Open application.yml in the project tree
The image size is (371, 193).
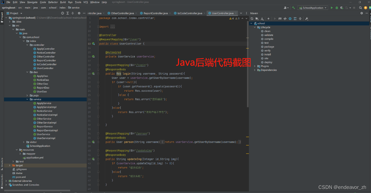click(34, 158)
